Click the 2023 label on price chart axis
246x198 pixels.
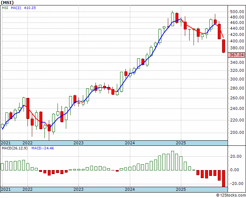click(79, 143)
